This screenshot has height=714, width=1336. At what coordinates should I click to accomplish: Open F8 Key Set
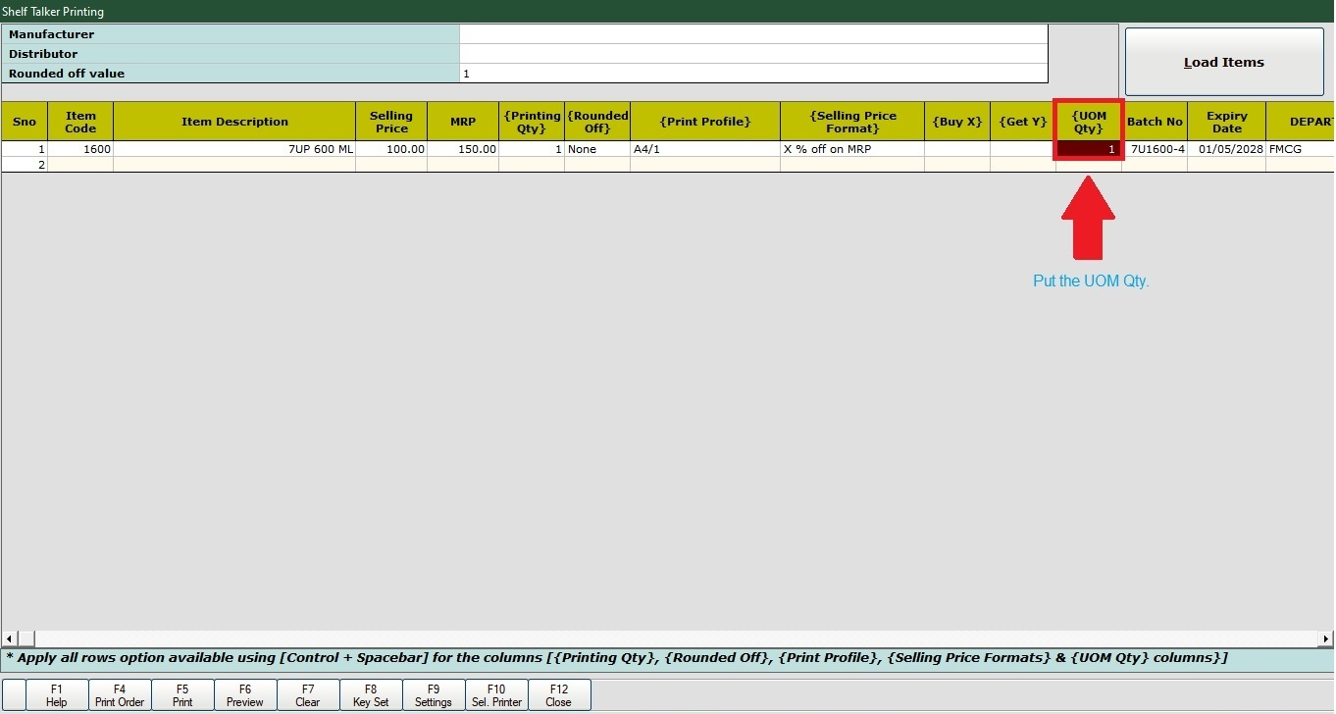pos(371,695)
